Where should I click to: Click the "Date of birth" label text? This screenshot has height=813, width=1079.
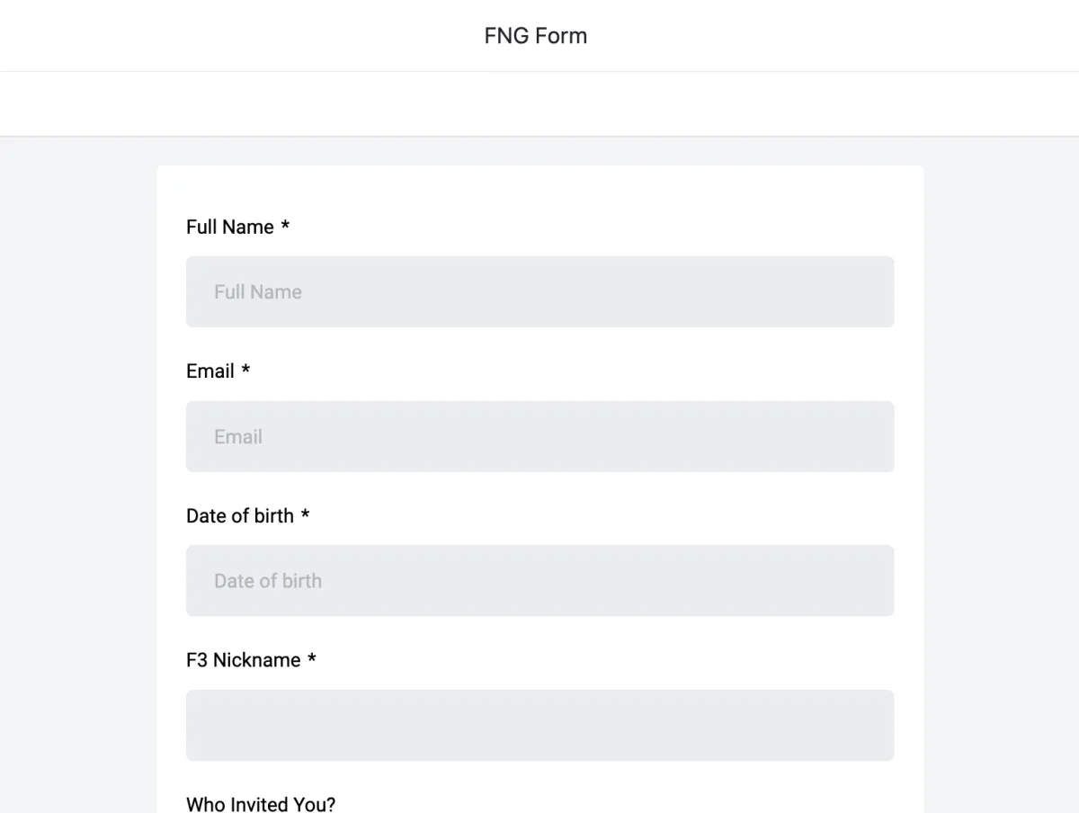click(240, 516)
